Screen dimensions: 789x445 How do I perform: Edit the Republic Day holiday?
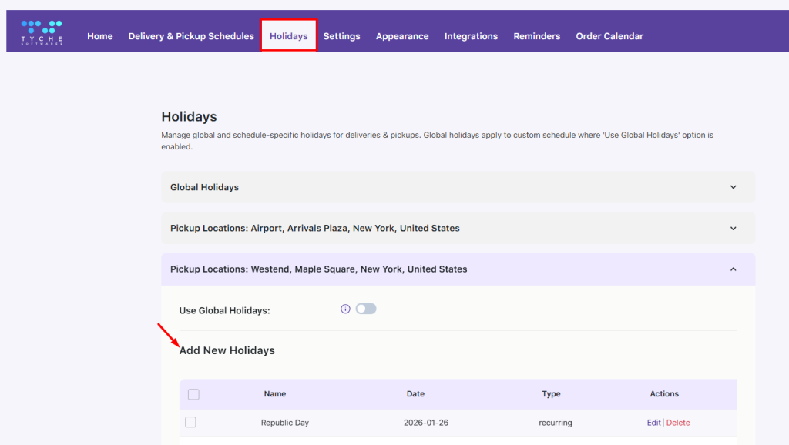(x=653, y=422)
